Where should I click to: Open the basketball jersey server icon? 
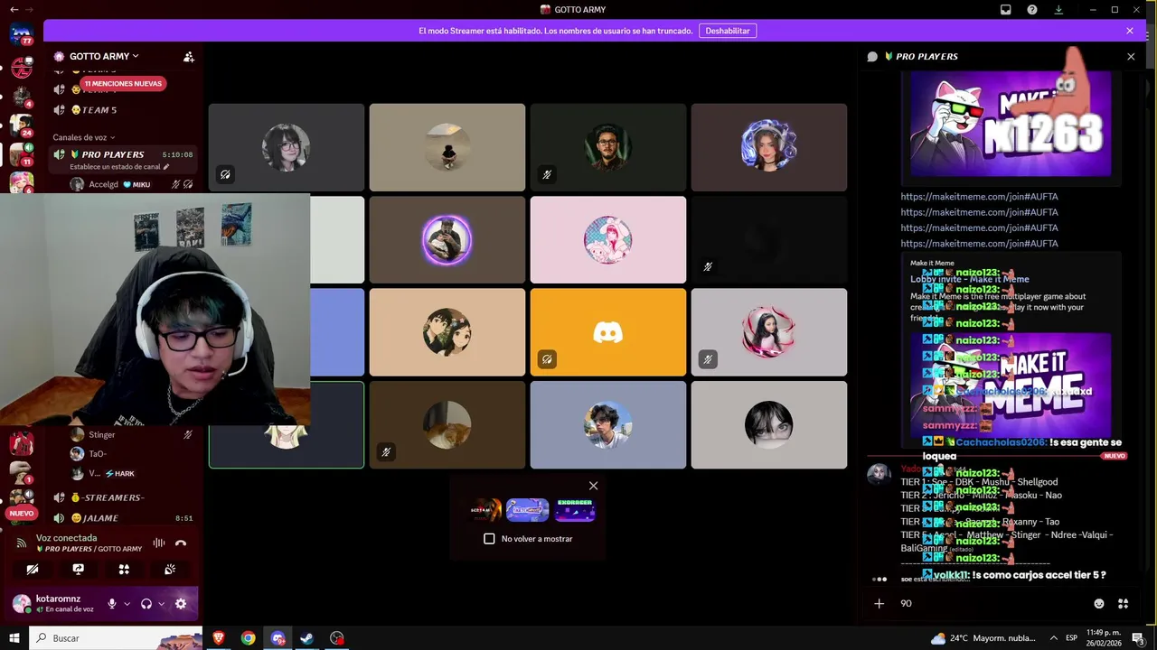tap(21, 442)
